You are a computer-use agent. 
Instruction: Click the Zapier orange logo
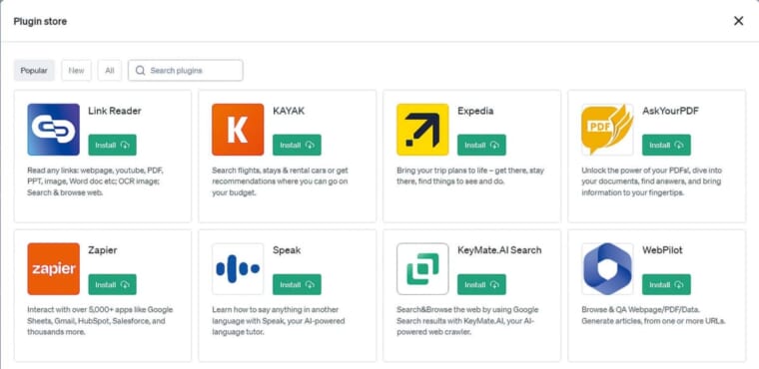(53, 269)
